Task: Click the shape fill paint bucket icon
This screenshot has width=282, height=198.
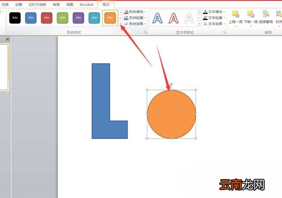Action: [x=126, y=12]
